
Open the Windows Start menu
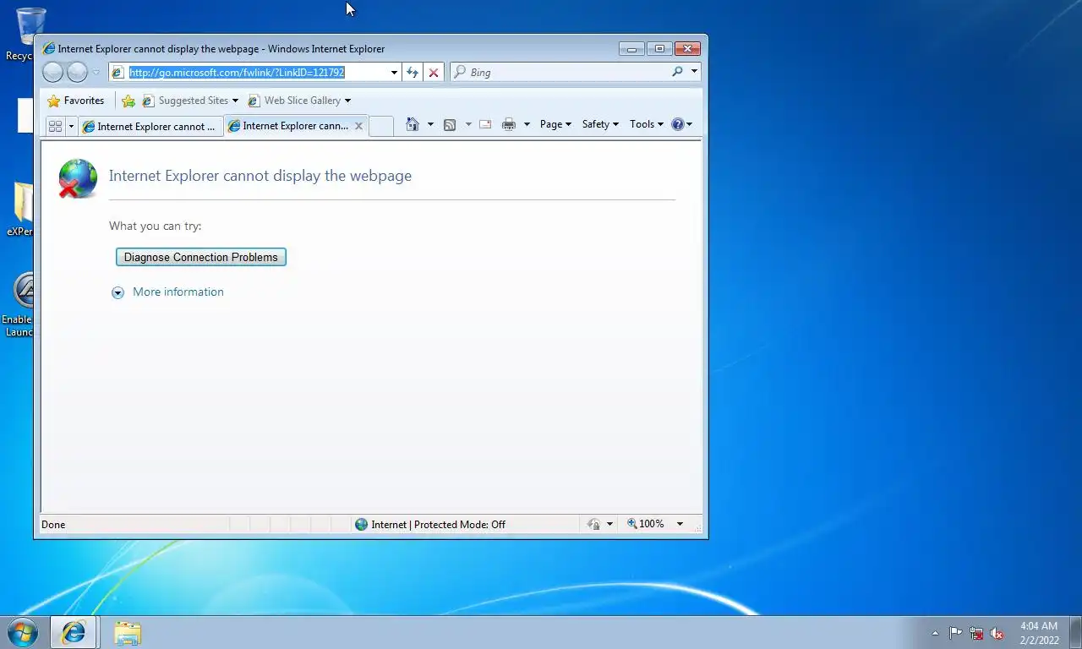pyautogui.click(x=22, y=632)
